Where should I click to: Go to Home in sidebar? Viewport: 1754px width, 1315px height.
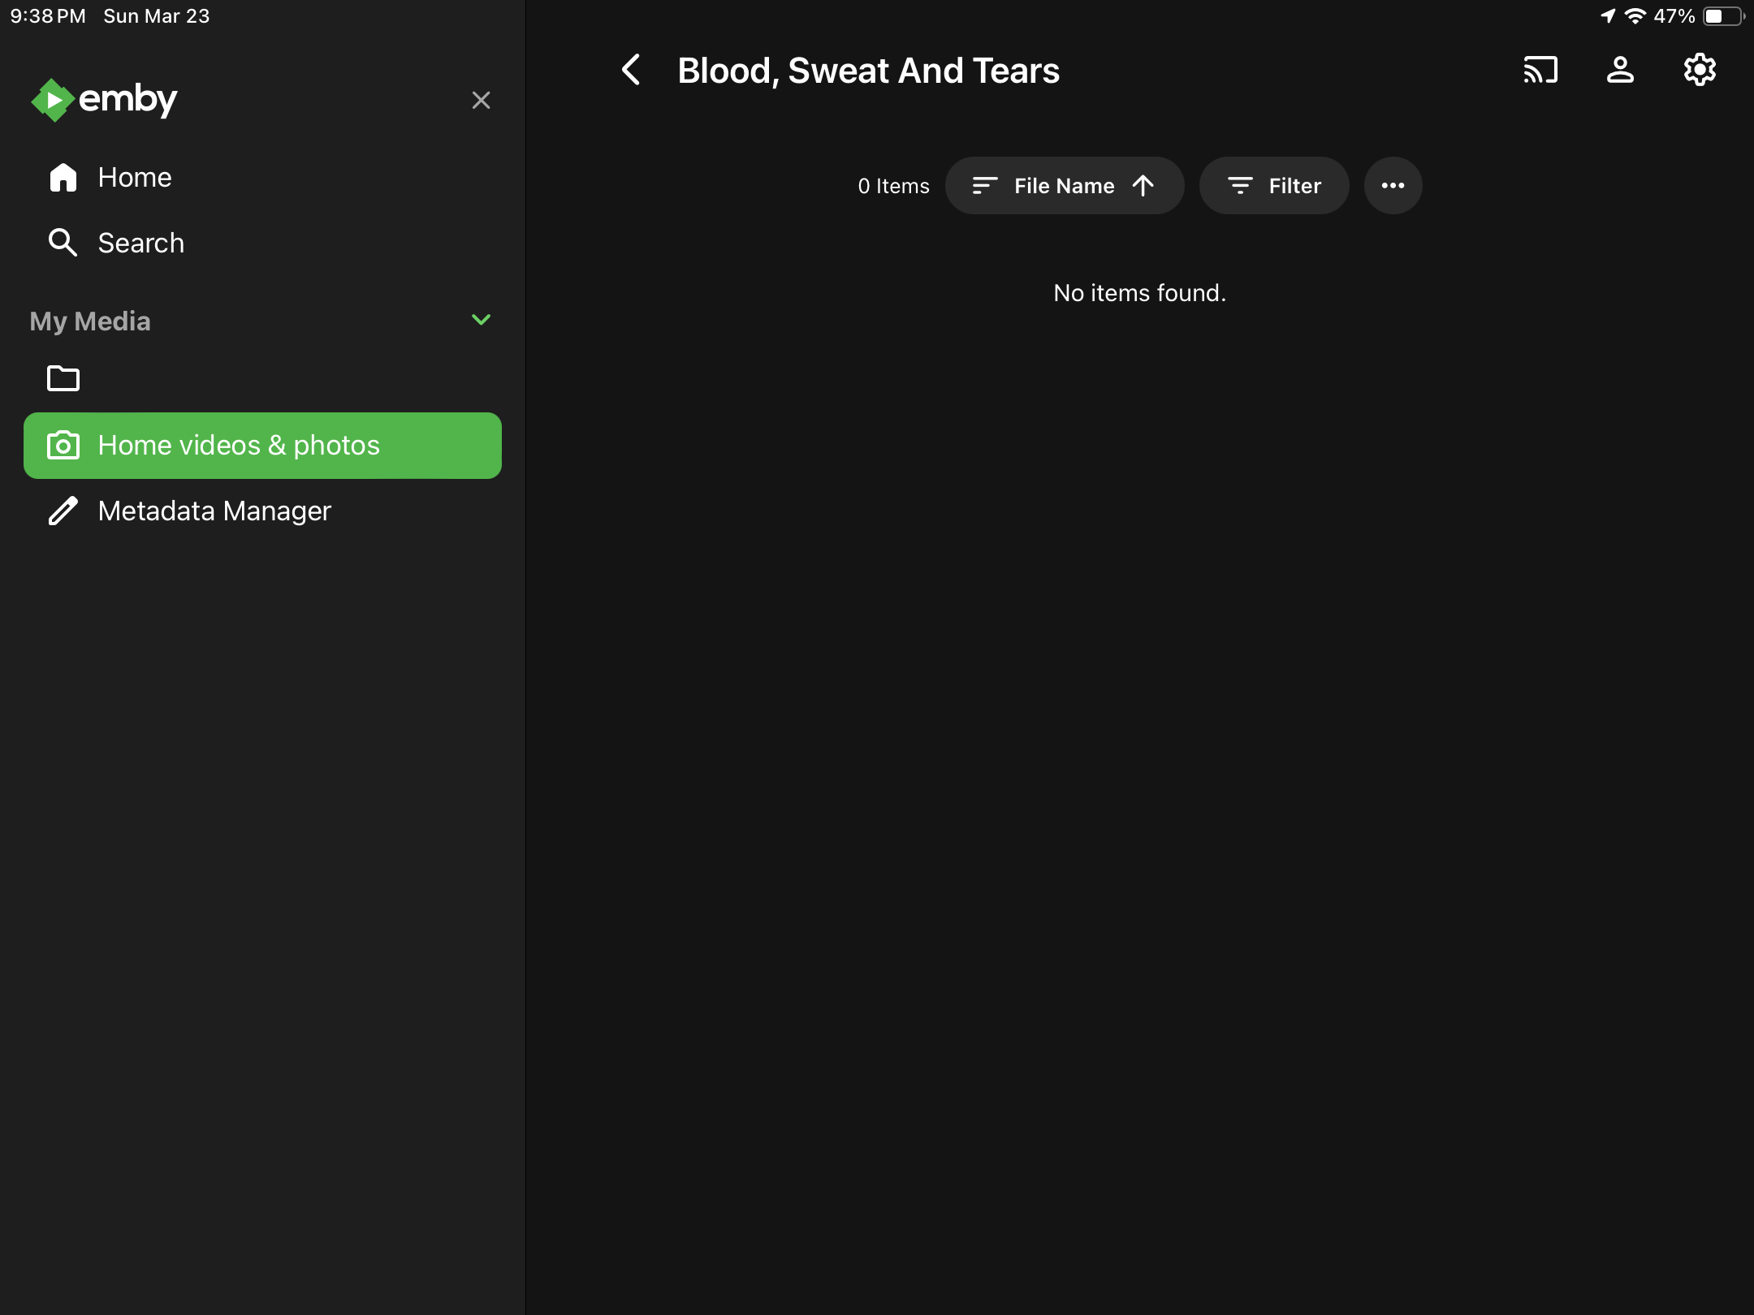[x=135, y=177]
